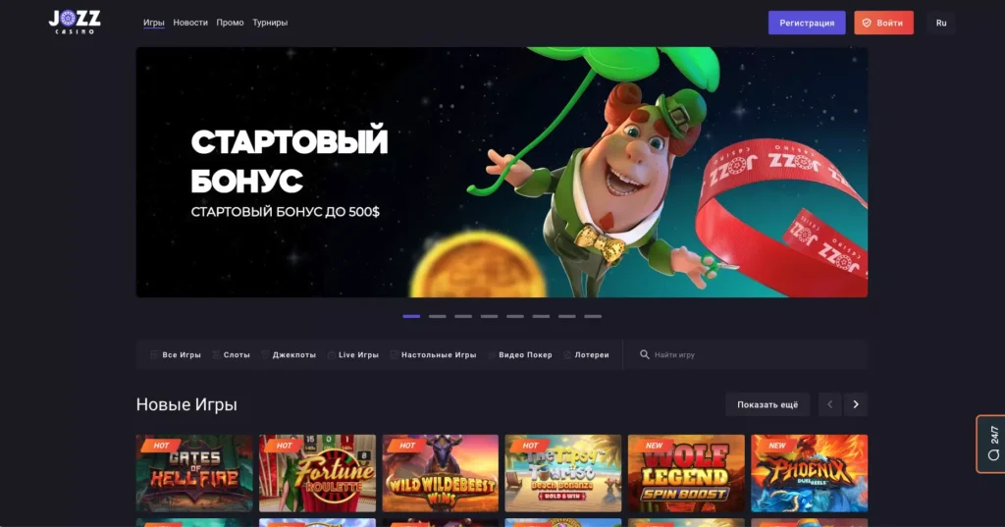This screenshot has width=1005, height=527.
Task: Click the next games arrow
Action: click(x=856, y=404)
